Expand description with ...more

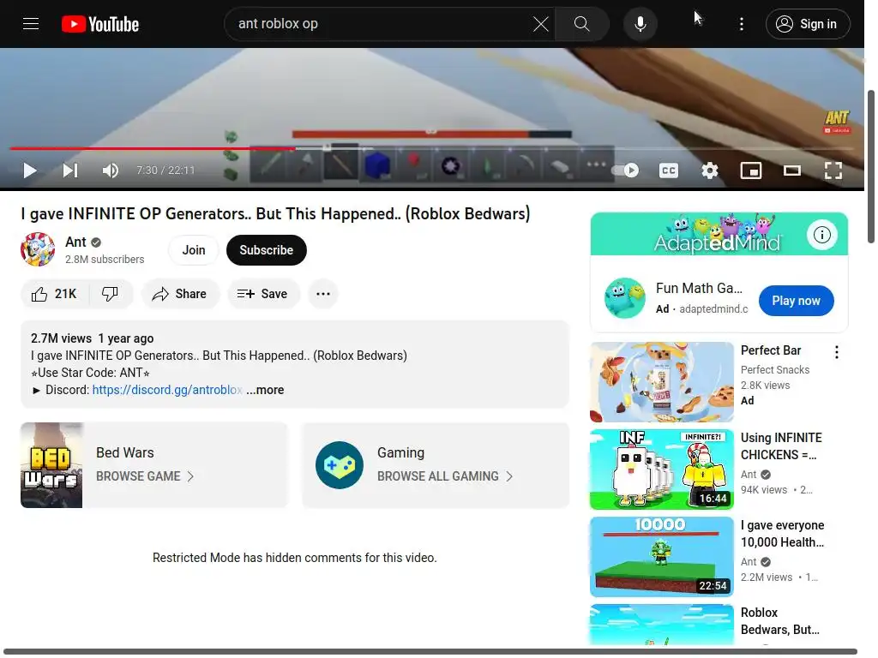pos(265,390)
